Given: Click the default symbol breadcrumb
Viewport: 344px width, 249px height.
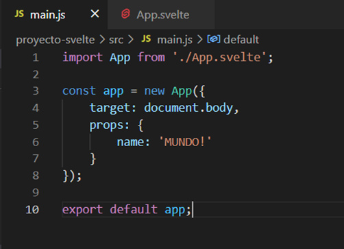Looking at the screenshot, I should tap(241, 40).
